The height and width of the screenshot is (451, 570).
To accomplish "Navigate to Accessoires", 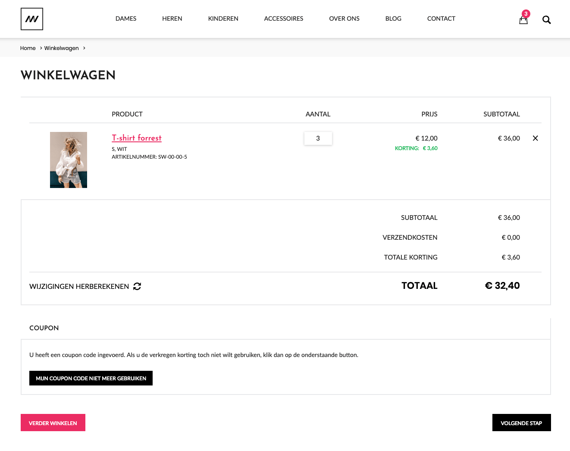I will click(x=284, y=19).
